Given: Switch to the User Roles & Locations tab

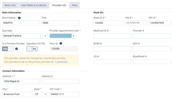Looking at the screenshot, I should 34,5.
